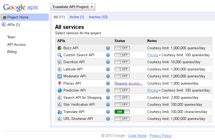The height and width of the screenshot is (140, 215).
Task: Go to the Team page
Action: pos(11,37)
